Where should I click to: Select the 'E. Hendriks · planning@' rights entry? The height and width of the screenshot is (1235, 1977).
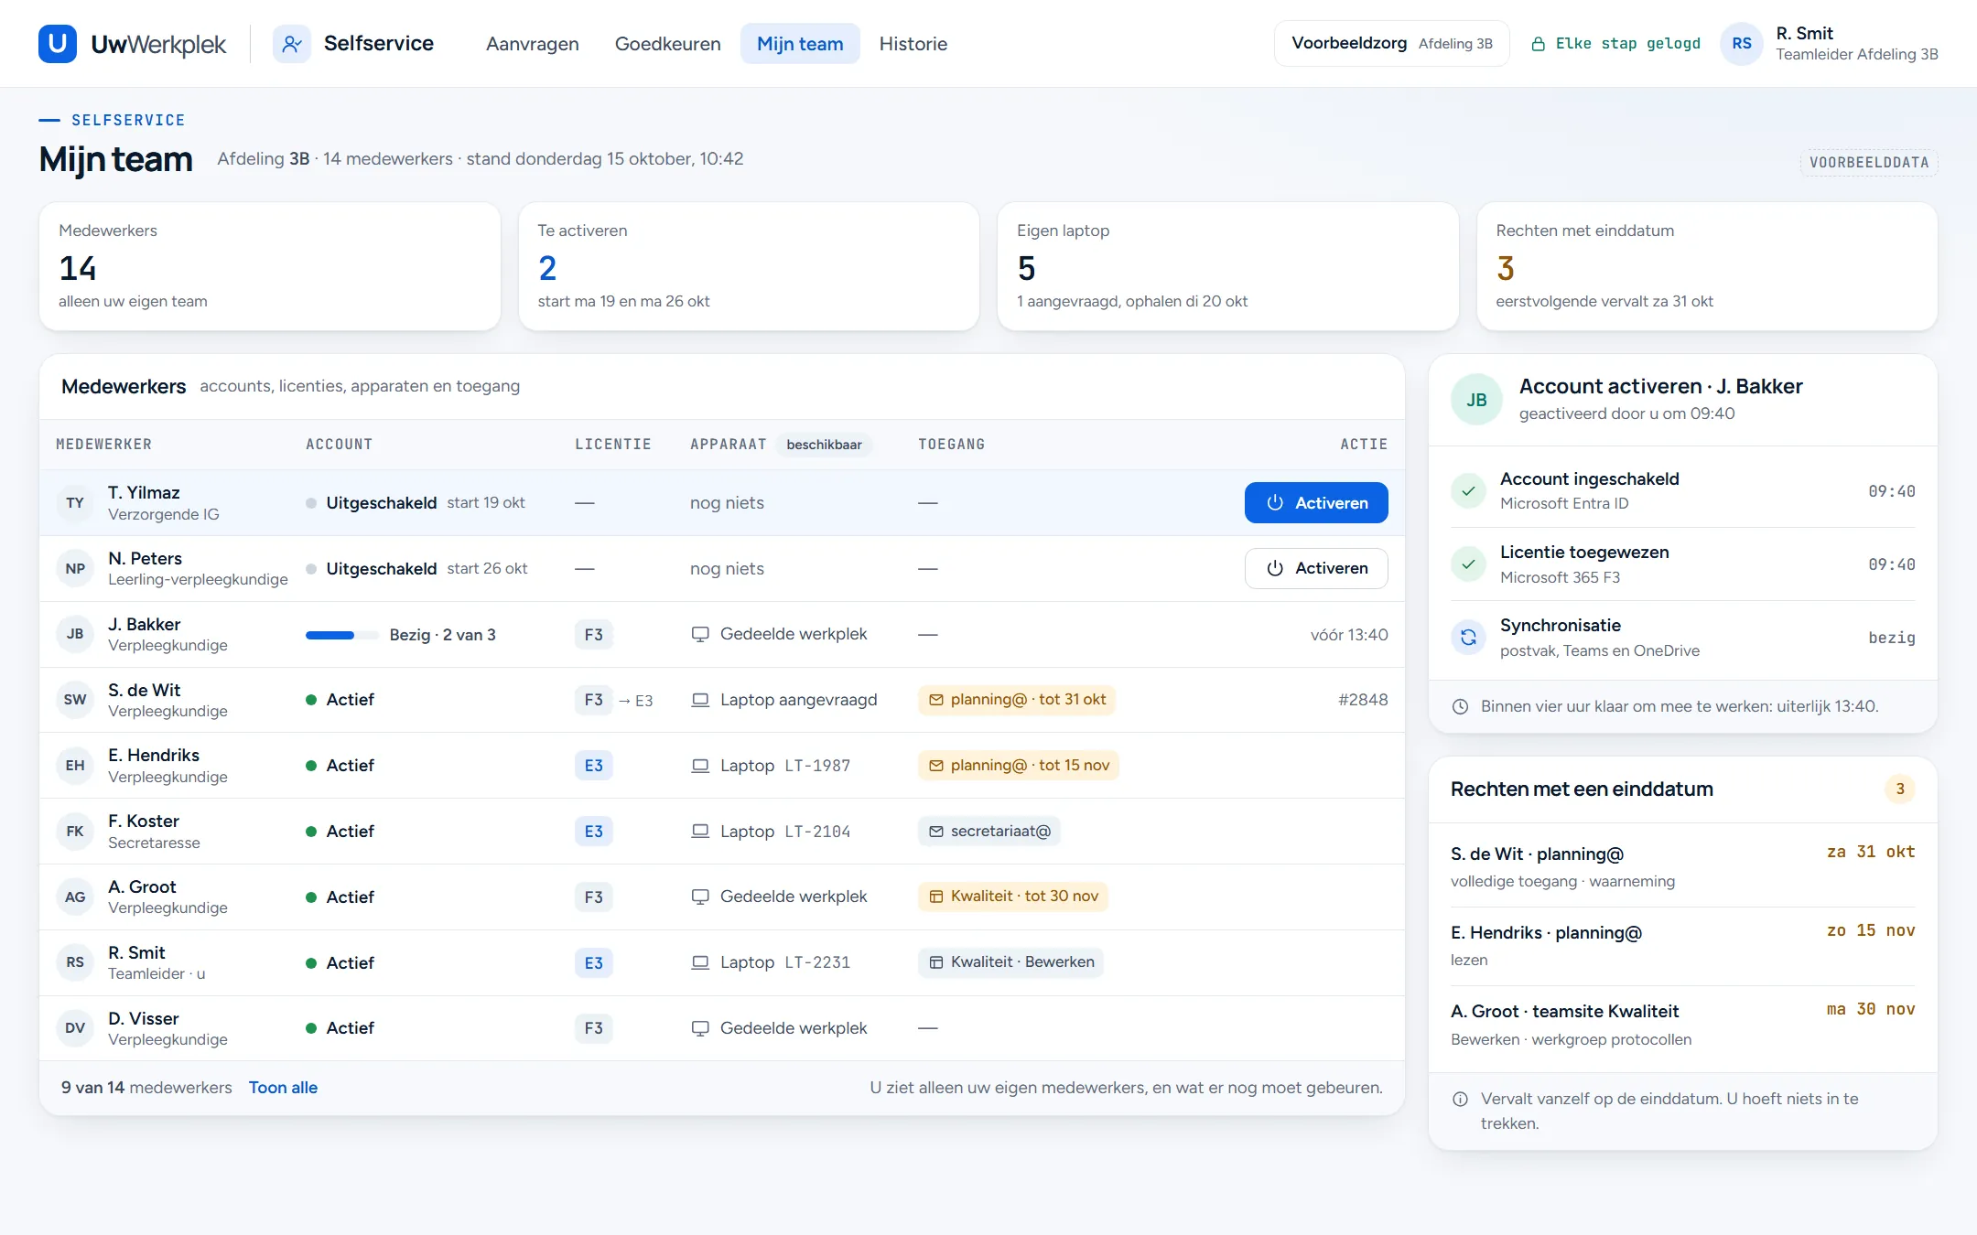(x=1682, y=946)
